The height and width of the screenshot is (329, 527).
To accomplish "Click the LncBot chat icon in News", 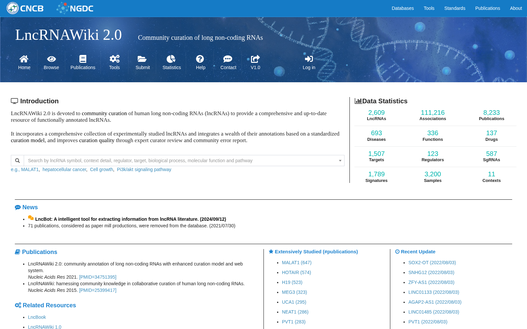I will [x=31, y=218].
